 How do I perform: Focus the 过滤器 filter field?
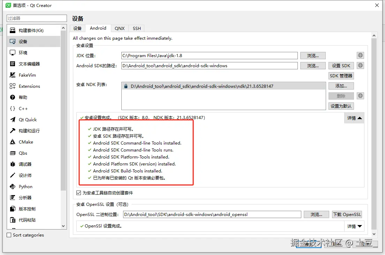point(37,18)
